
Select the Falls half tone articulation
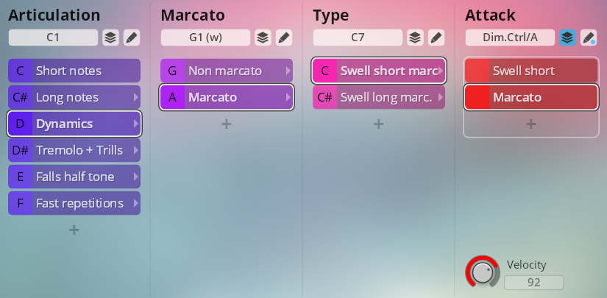(x=74, y=177)
